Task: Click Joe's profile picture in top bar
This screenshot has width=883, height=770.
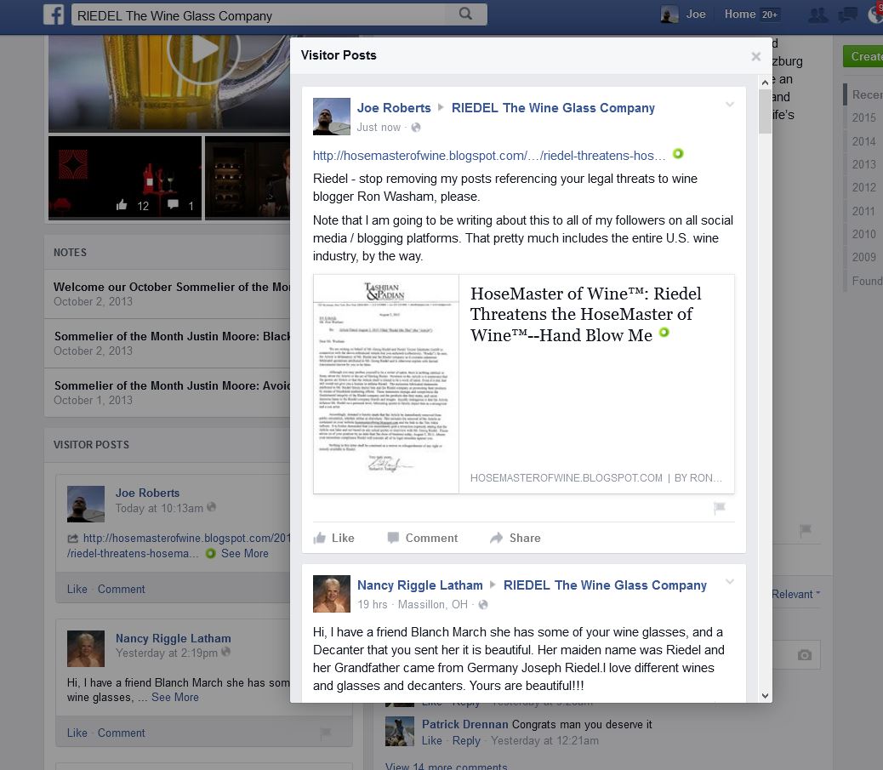Action: [x=669, y=14]
